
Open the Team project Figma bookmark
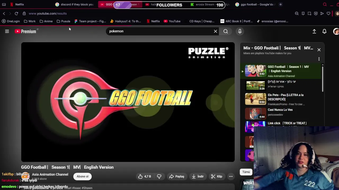pos(90,21)
